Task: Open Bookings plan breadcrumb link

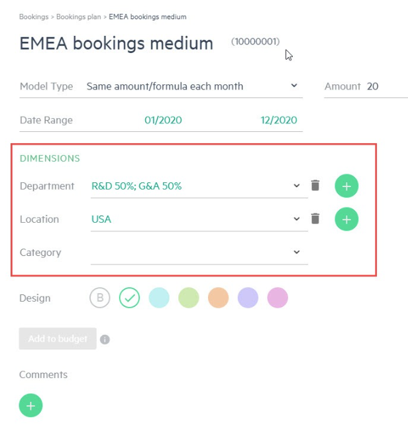Action: 79,17
